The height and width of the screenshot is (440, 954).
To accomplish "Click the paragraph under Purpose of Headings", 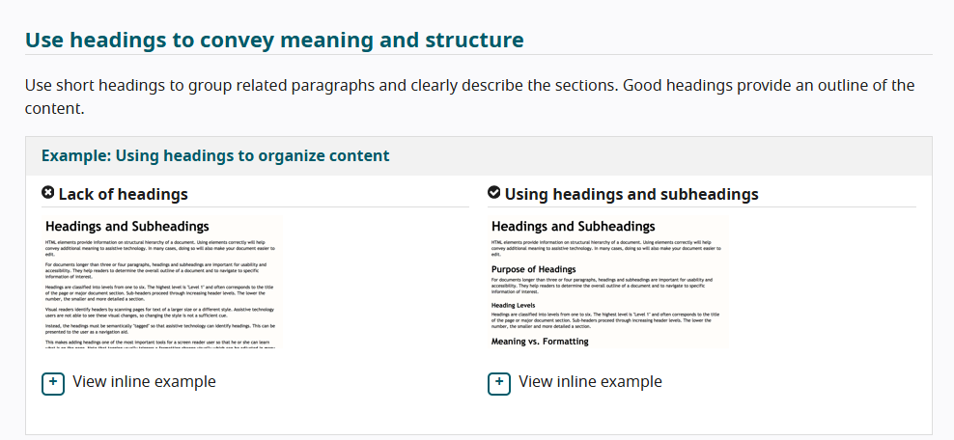I will pos(602,285).
